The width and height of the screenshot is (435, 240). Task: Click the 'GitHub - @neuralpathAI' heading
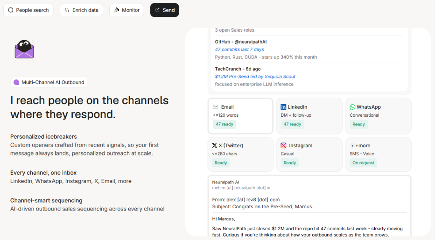241,42
